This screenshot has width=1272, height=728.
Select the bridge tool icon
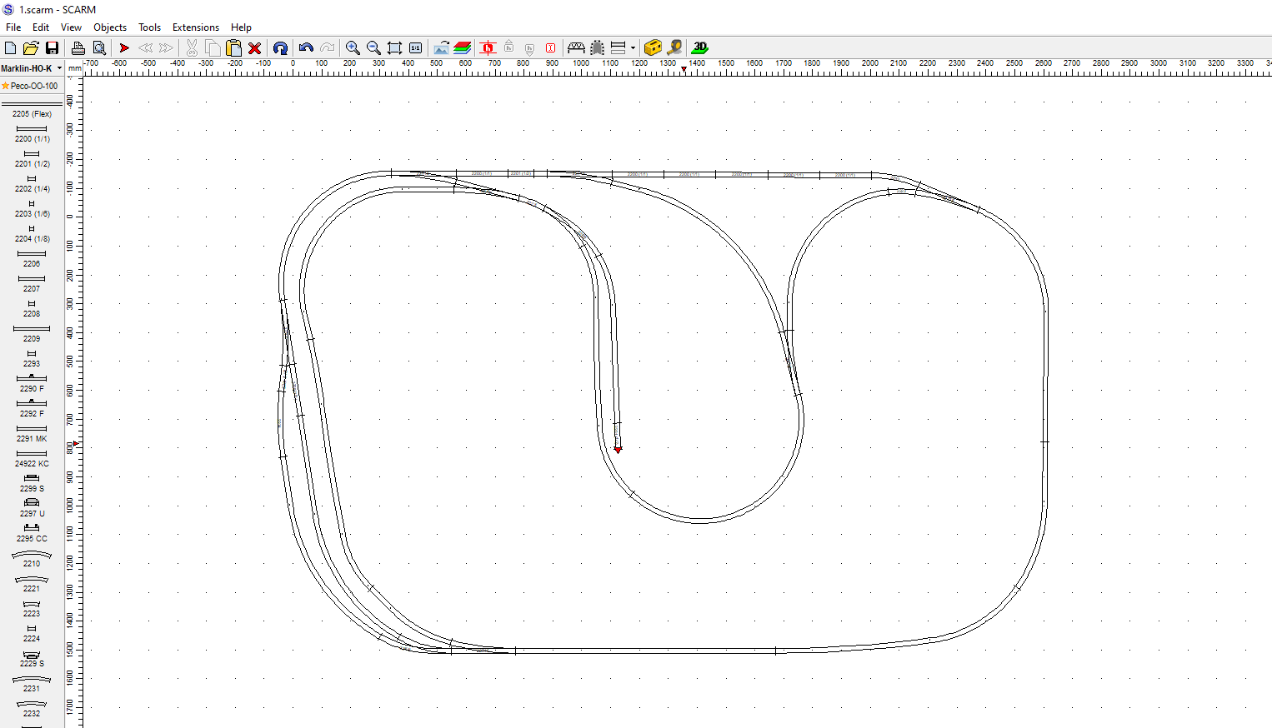(576, 48)
